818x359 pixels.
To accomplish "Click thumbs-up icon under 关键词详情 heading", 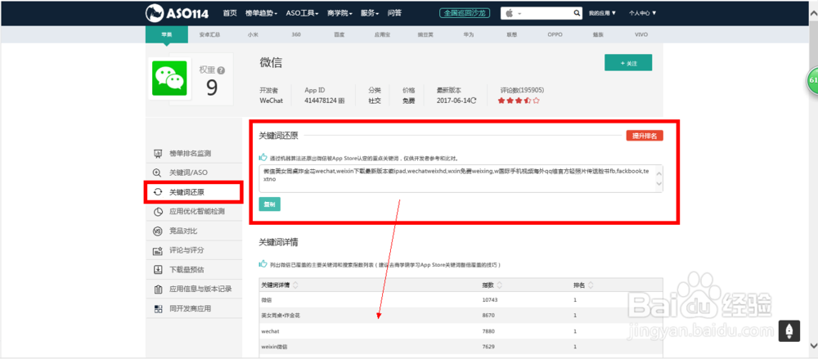I will pyautogui.click(x=263, y=265).
